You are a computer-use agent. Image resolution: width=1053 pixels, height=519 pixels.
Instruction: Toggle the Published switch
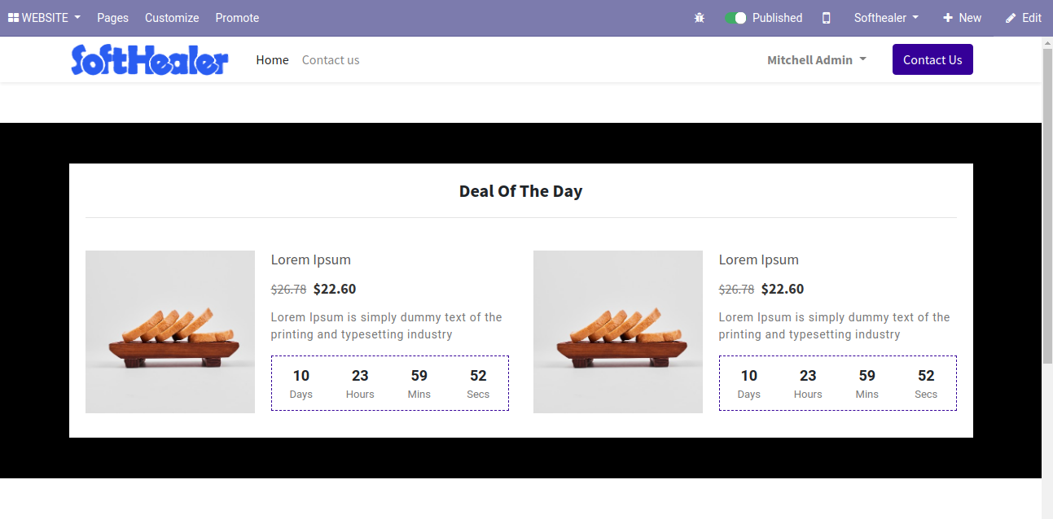coord(735,18)
